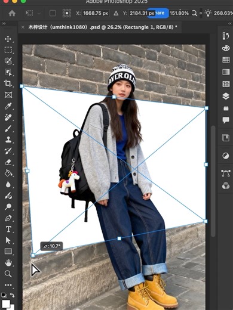This screenshot has height=310, width=233.
Task: Click the Home icon in options bar
Action: point(12,13)
